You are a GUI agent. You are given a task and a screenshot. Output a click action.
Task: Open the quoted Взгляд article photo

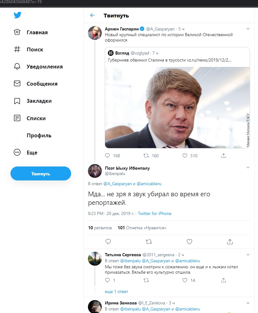click(177, 107)
